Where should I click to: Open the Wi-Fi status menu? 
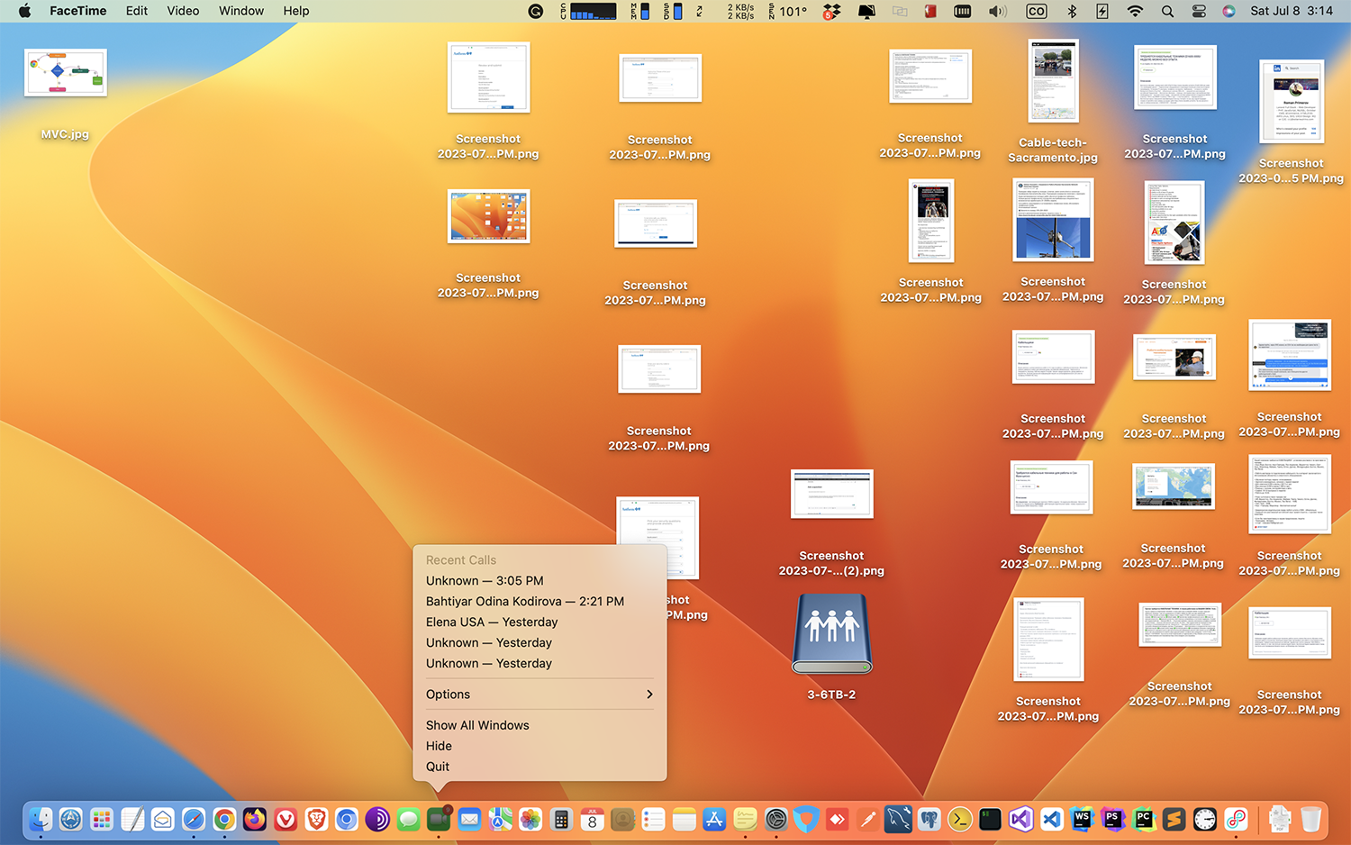1135,11
